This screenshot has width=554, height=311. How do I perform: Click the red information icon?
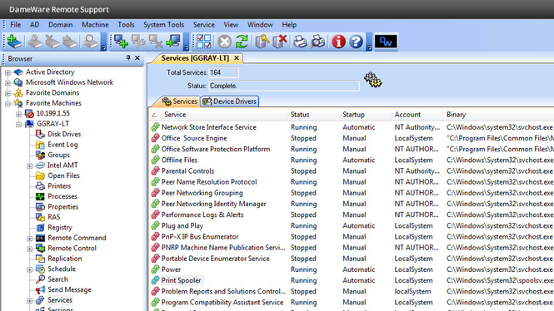pyautogui.click(x=338, y=42)
